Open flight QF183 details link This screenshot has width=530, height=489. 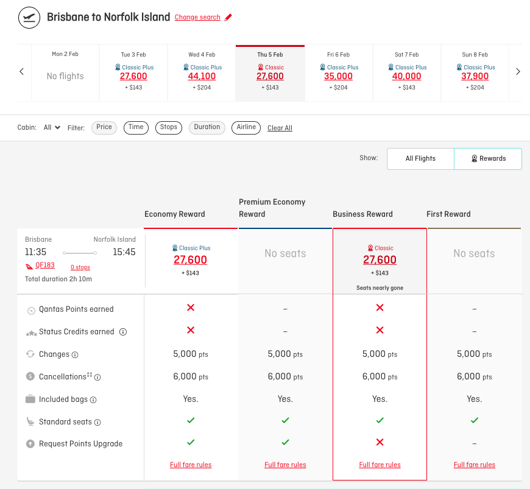[x=45, y=265]
